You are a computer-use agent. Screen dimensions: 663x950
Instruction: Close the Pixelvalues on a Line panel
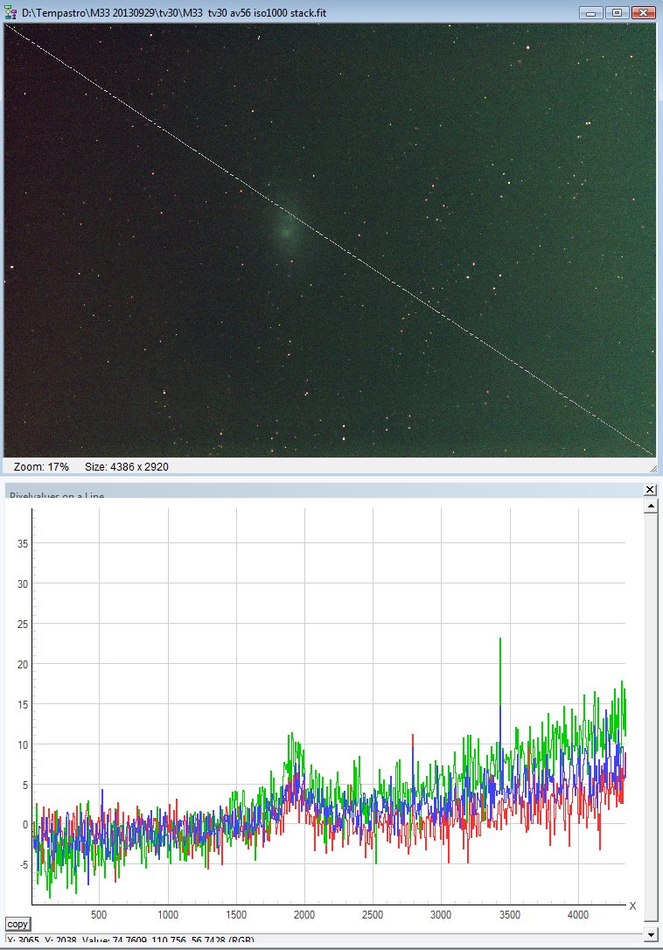tap(650, 490)
